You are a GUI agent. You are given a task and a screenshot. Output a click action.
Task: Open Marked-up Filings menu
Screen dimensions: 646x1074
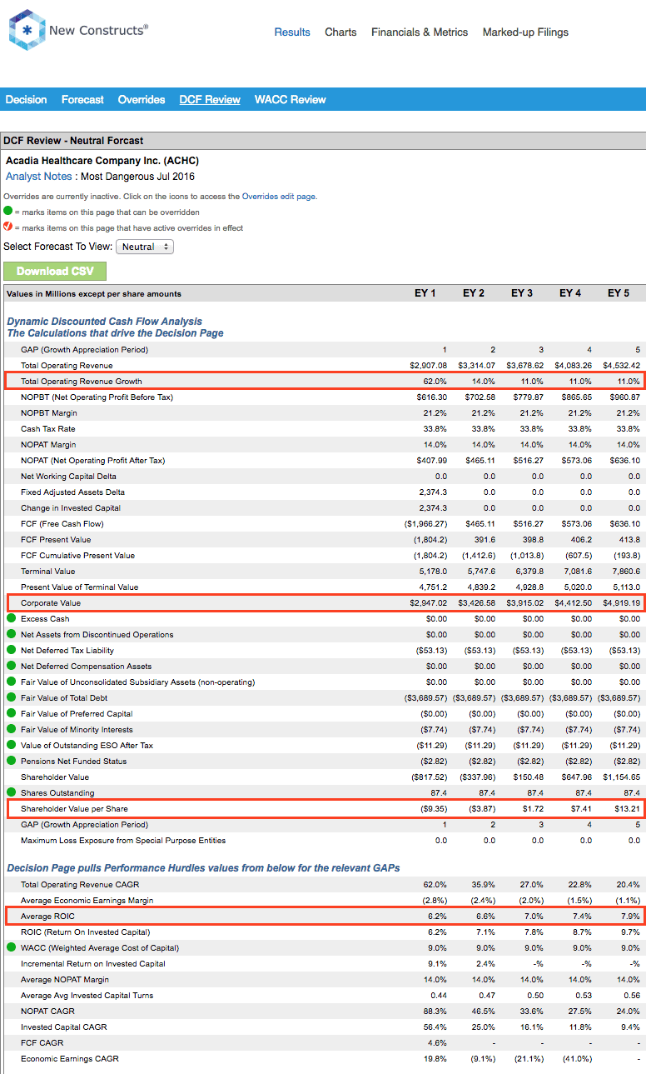[x=525, y=32]
